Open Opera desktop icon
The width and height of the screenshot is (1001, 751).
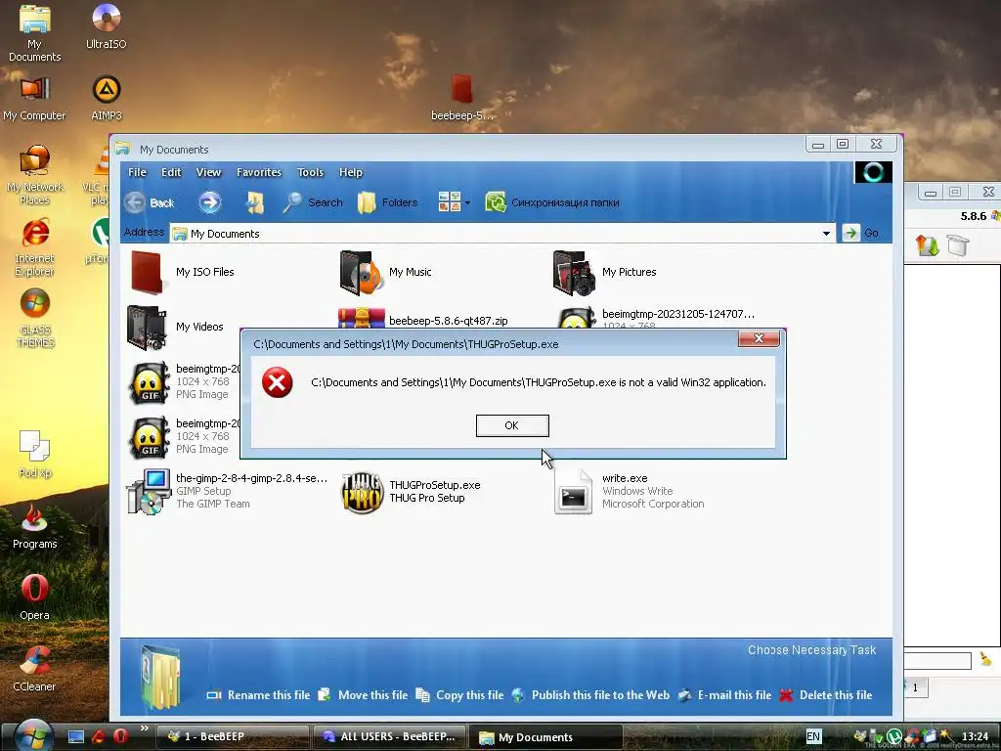pyautogui.click(x=34, y=597)
